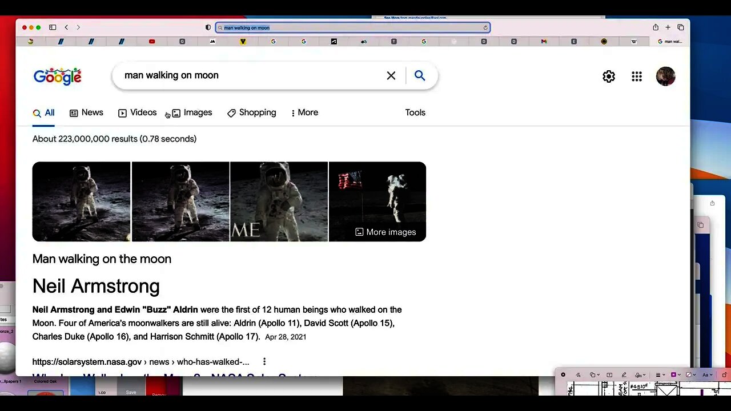Click the Neil Armstrong heading
The image size is (731, 411).
coord(96,286)
